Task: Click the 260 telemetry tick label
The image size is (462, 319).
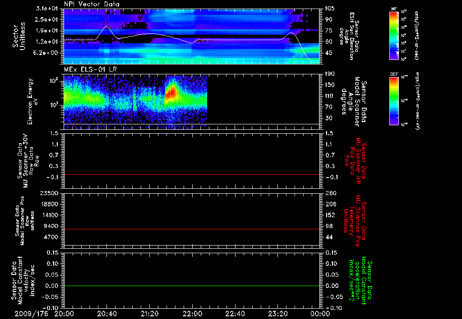Action: [x=330, y=193]
